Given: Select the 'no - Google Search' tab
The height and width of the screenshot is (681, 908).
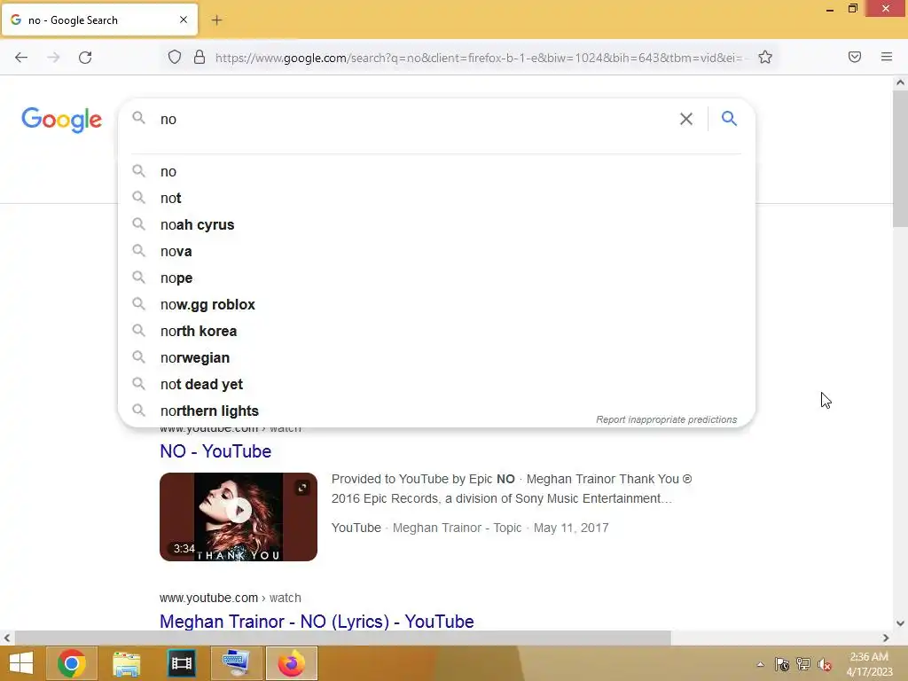Looking at the screenshot, I should [99, 20].
